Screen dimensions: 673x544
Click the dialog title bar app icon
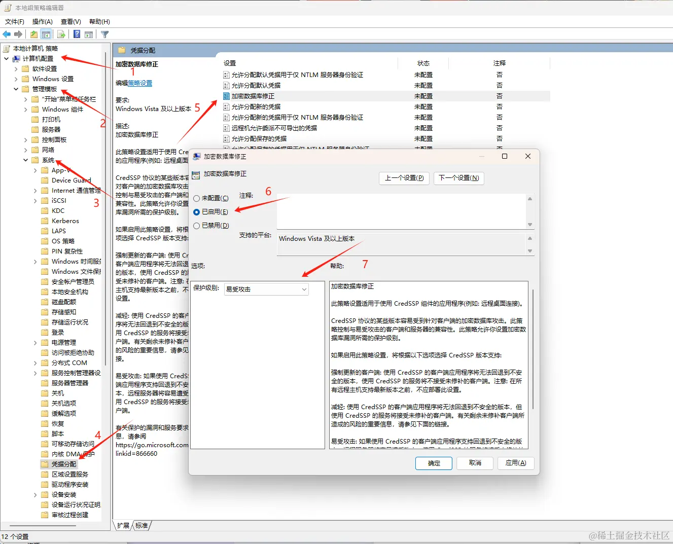197,157
